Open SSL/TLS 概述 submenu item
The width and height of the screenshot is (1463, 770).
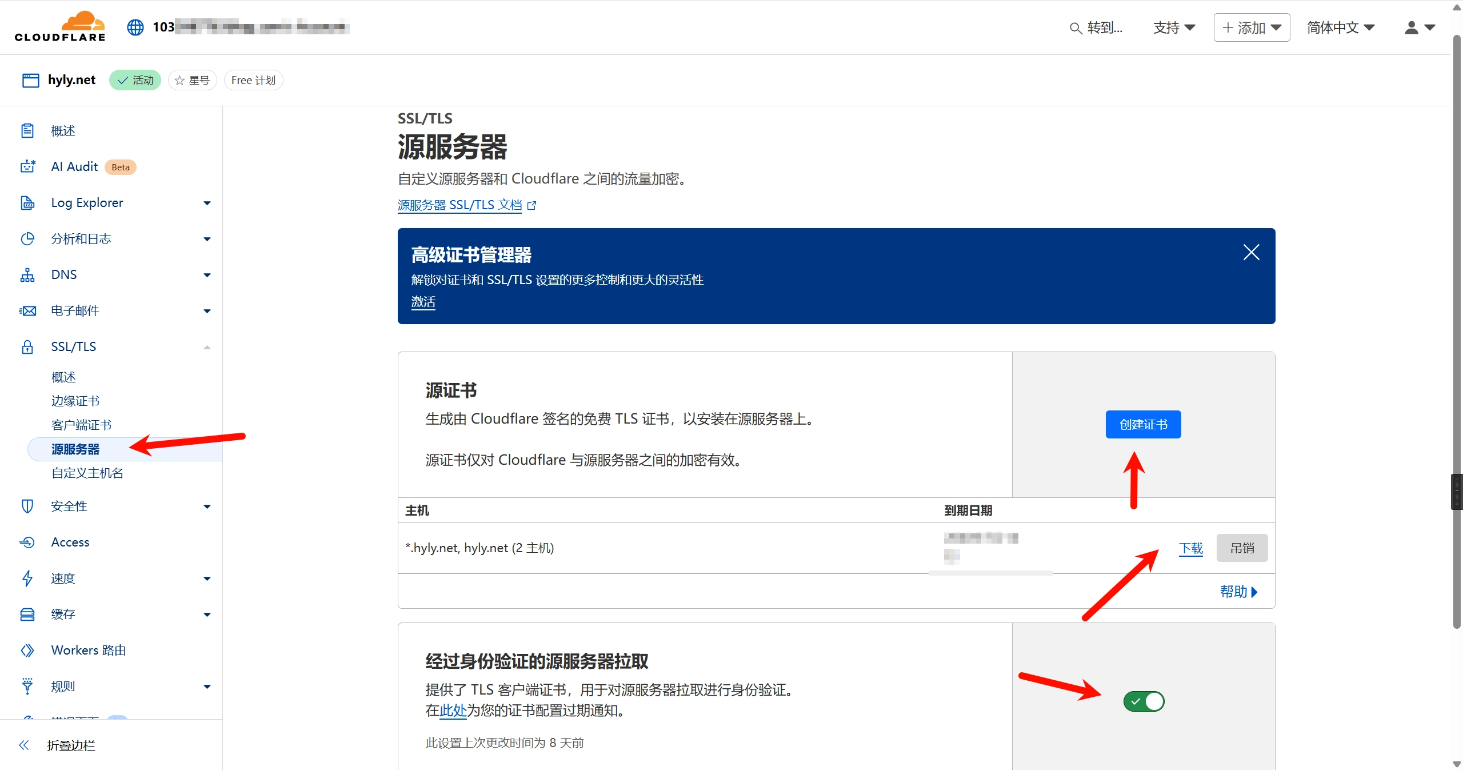click(x=63, y=377)
